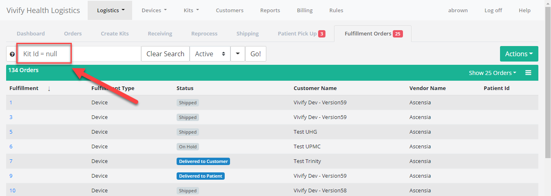Click the caret dropdown next to Active

237,54
